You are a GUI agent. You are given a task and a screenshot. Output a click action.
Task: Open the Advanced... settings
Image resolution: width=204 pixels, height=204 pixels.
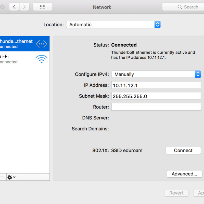pos(184,174)
